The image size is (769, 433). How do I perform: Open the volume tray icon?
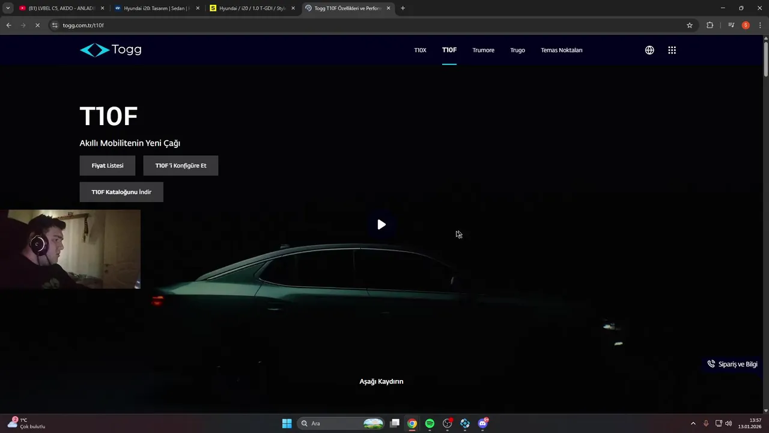pyautogui.click(x=729, y=423)
